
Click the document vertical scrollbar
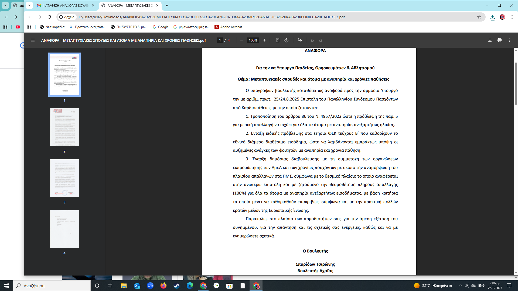pos(516,84)
